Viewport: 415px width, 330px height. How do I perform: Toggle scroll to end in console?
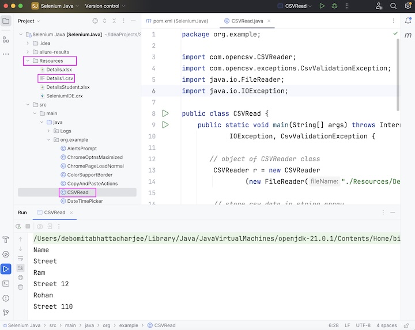coord(21,268)
